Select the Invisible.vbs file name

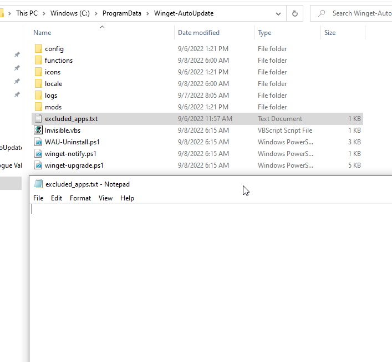coord(63,130)
